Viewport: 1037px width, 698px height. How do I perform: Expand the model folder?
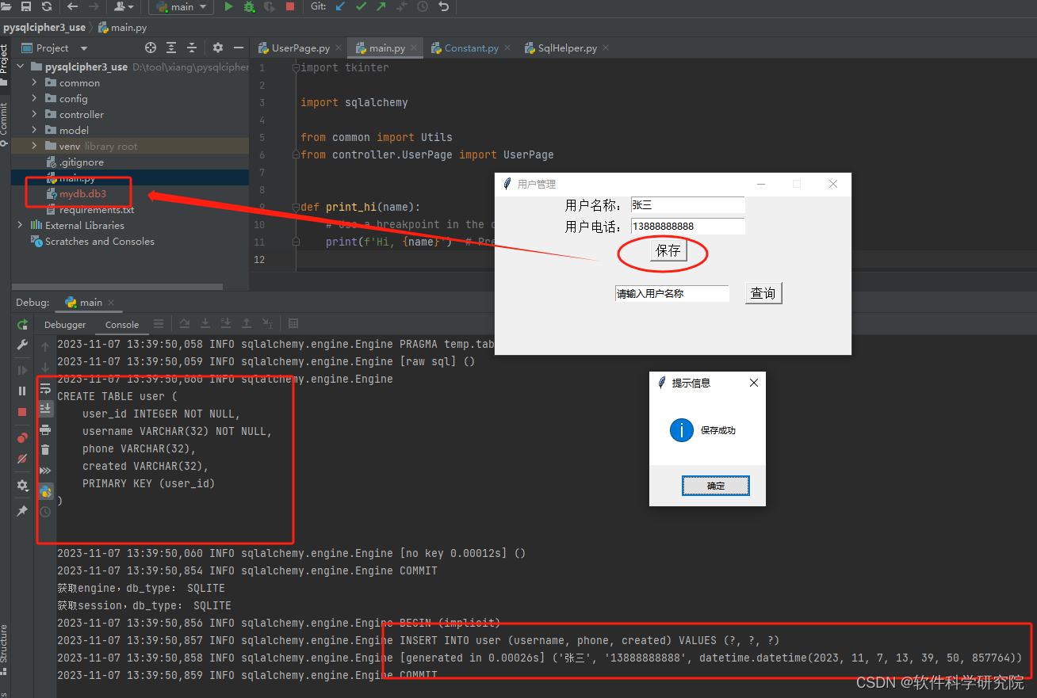pos(34,130)
